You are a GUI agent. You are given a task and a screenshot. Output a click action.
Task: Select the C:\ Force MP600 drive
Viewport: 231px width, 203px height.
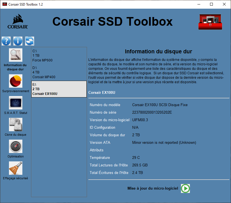59,56
